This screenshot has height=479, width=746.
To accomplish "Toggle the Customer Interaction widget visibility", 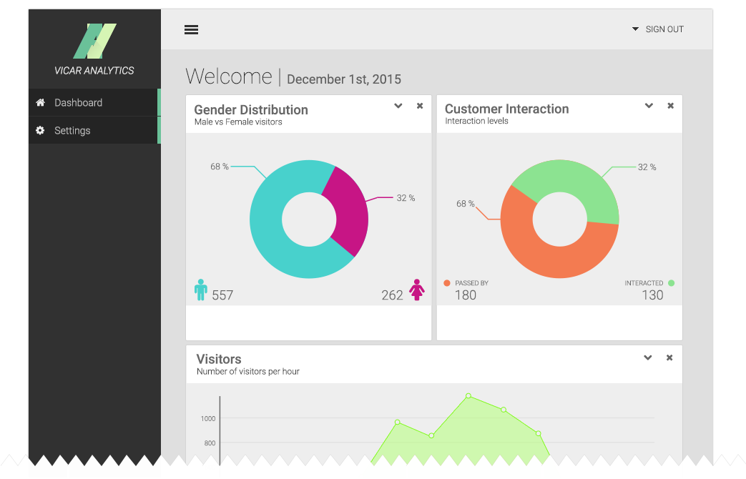I will 670,105.
